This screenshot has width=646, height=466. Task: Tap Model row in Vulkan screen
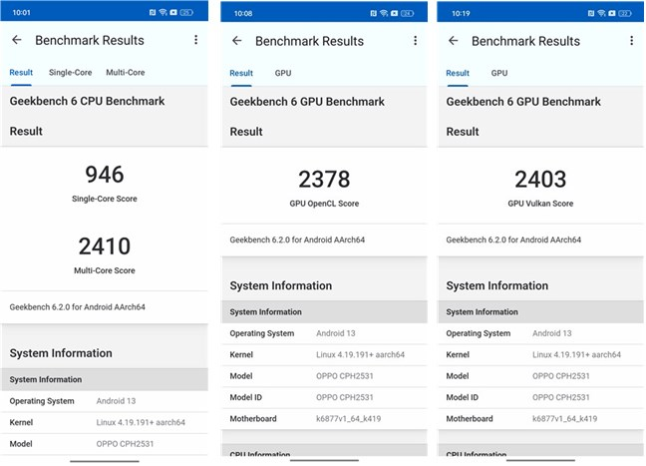click(540, 376)
